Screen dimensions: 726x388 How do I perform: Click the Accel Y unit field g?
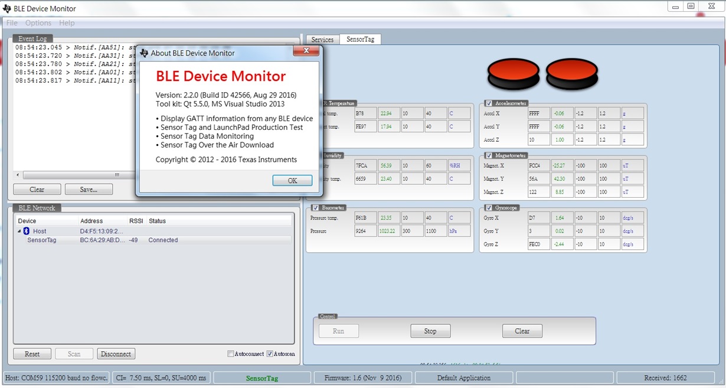click(632, 126)
